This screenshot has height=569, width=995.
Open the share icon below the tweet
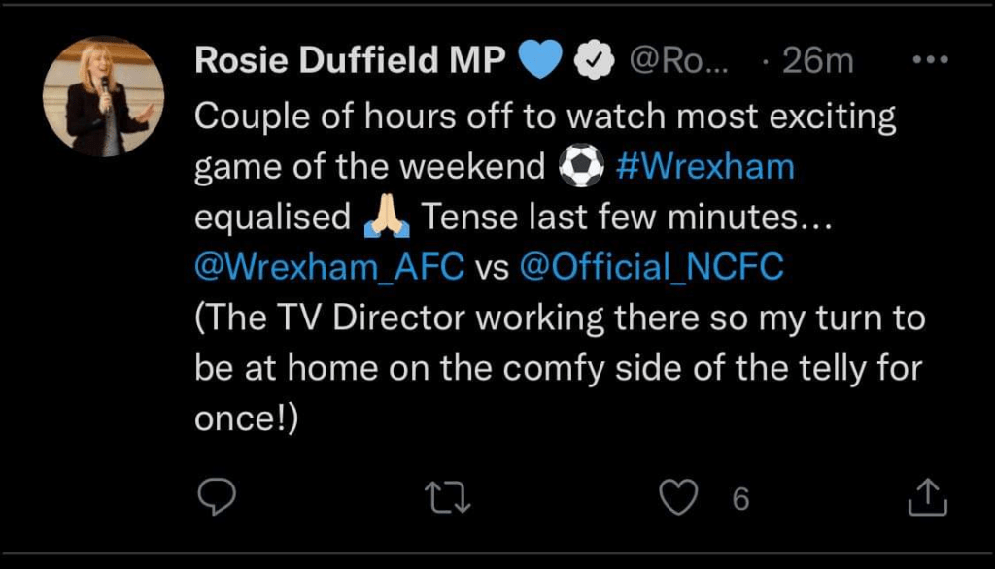[x=925, y=498]
